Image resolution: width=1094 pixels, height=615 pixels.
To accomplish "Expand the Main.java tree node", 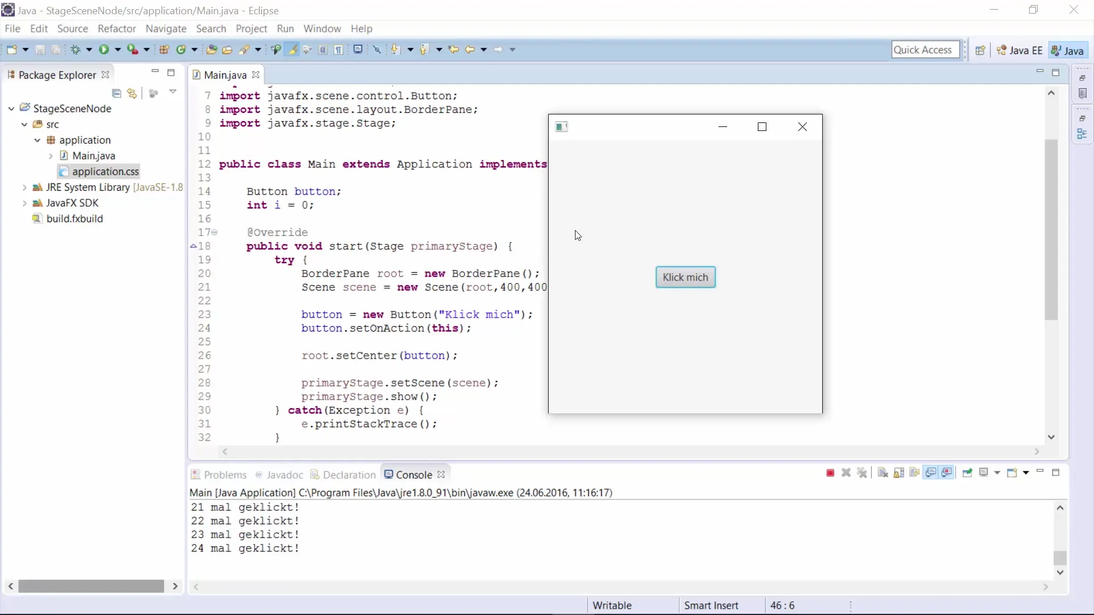I will pos(50,156).
